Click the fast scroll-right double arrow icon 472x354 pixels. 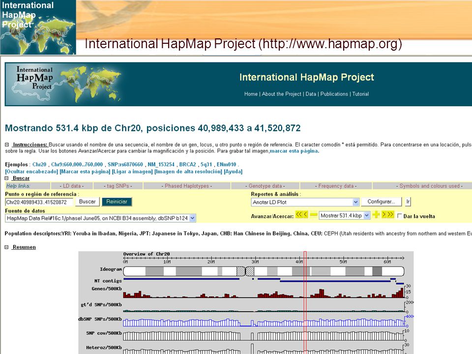[390, 215]
